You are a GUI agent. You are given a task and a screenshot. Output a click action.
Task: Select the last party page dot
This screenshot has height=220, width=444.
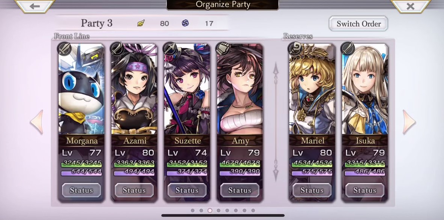tap(253, 210)
